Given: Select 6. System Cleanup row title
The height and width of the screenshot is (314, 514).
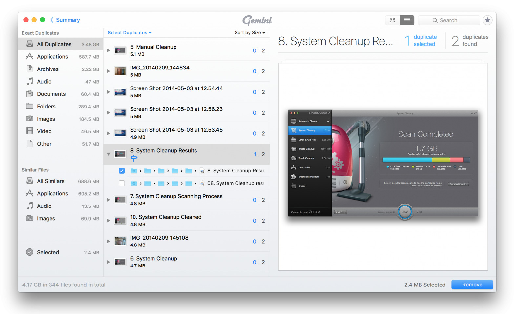Looking at the screenshot, I should pyautogui.click(x=154, y=258).
